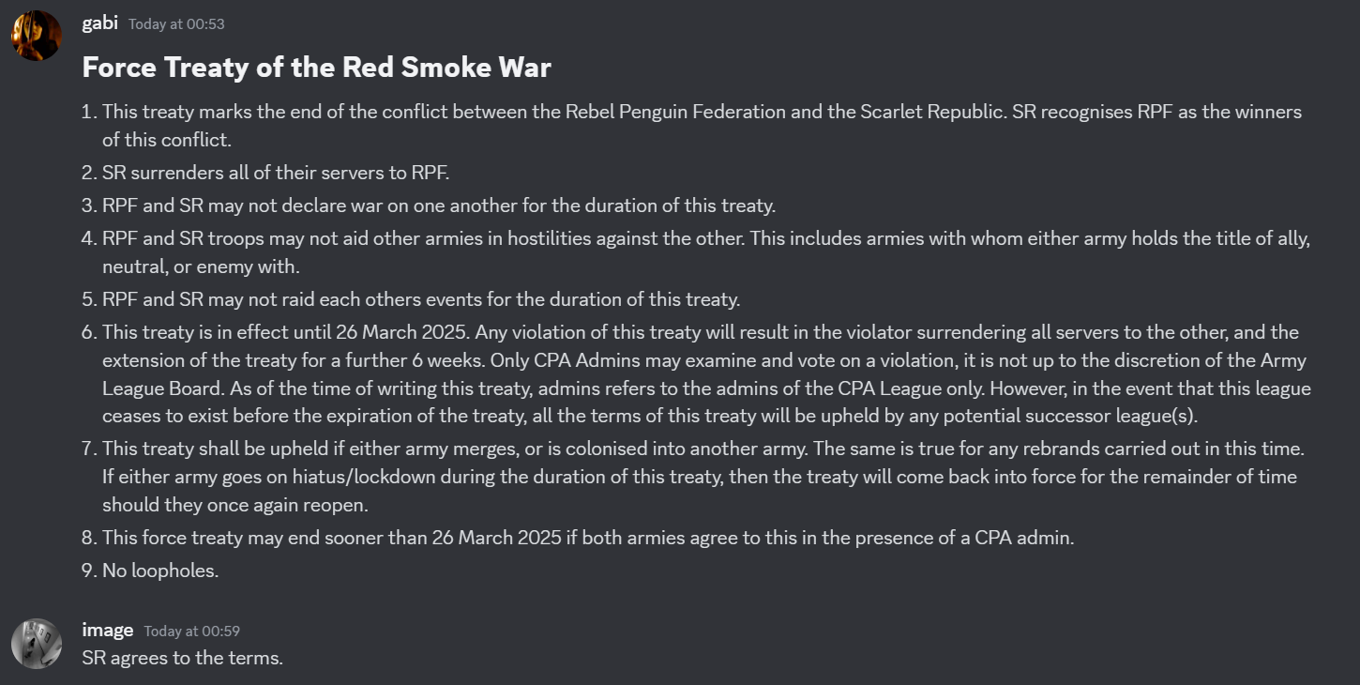The width and height of the screenshot is (1360, 685).
Task: Click the avatar of user image
Action: [36, 644]
